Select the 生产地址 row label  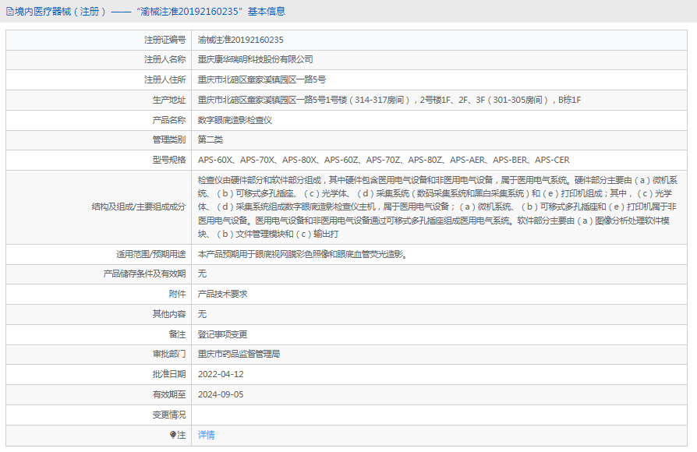[163, 100]
